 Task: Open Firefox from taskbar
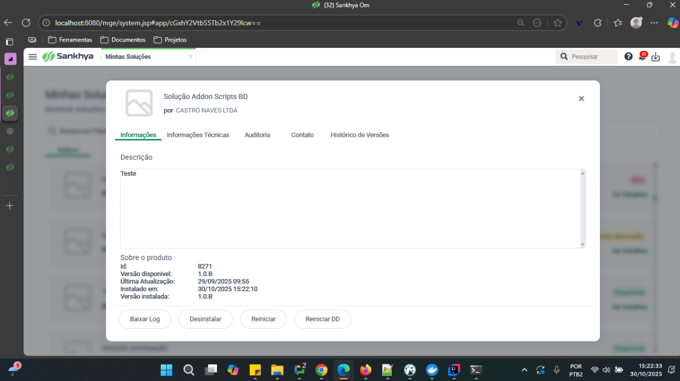[x=365, y=370]
